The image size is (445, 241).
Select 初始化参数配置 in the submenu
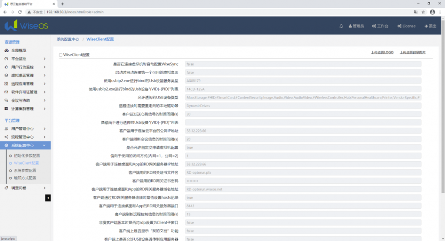coord(27,155)
